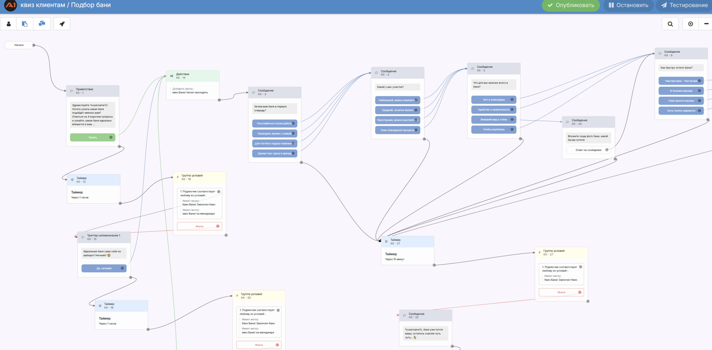Select the 'Расслабиться после работы' answer button

tap(275, 124)
